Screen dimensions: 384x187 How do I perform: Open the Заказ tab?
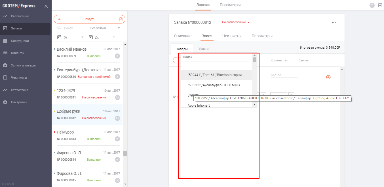[207, 36]
